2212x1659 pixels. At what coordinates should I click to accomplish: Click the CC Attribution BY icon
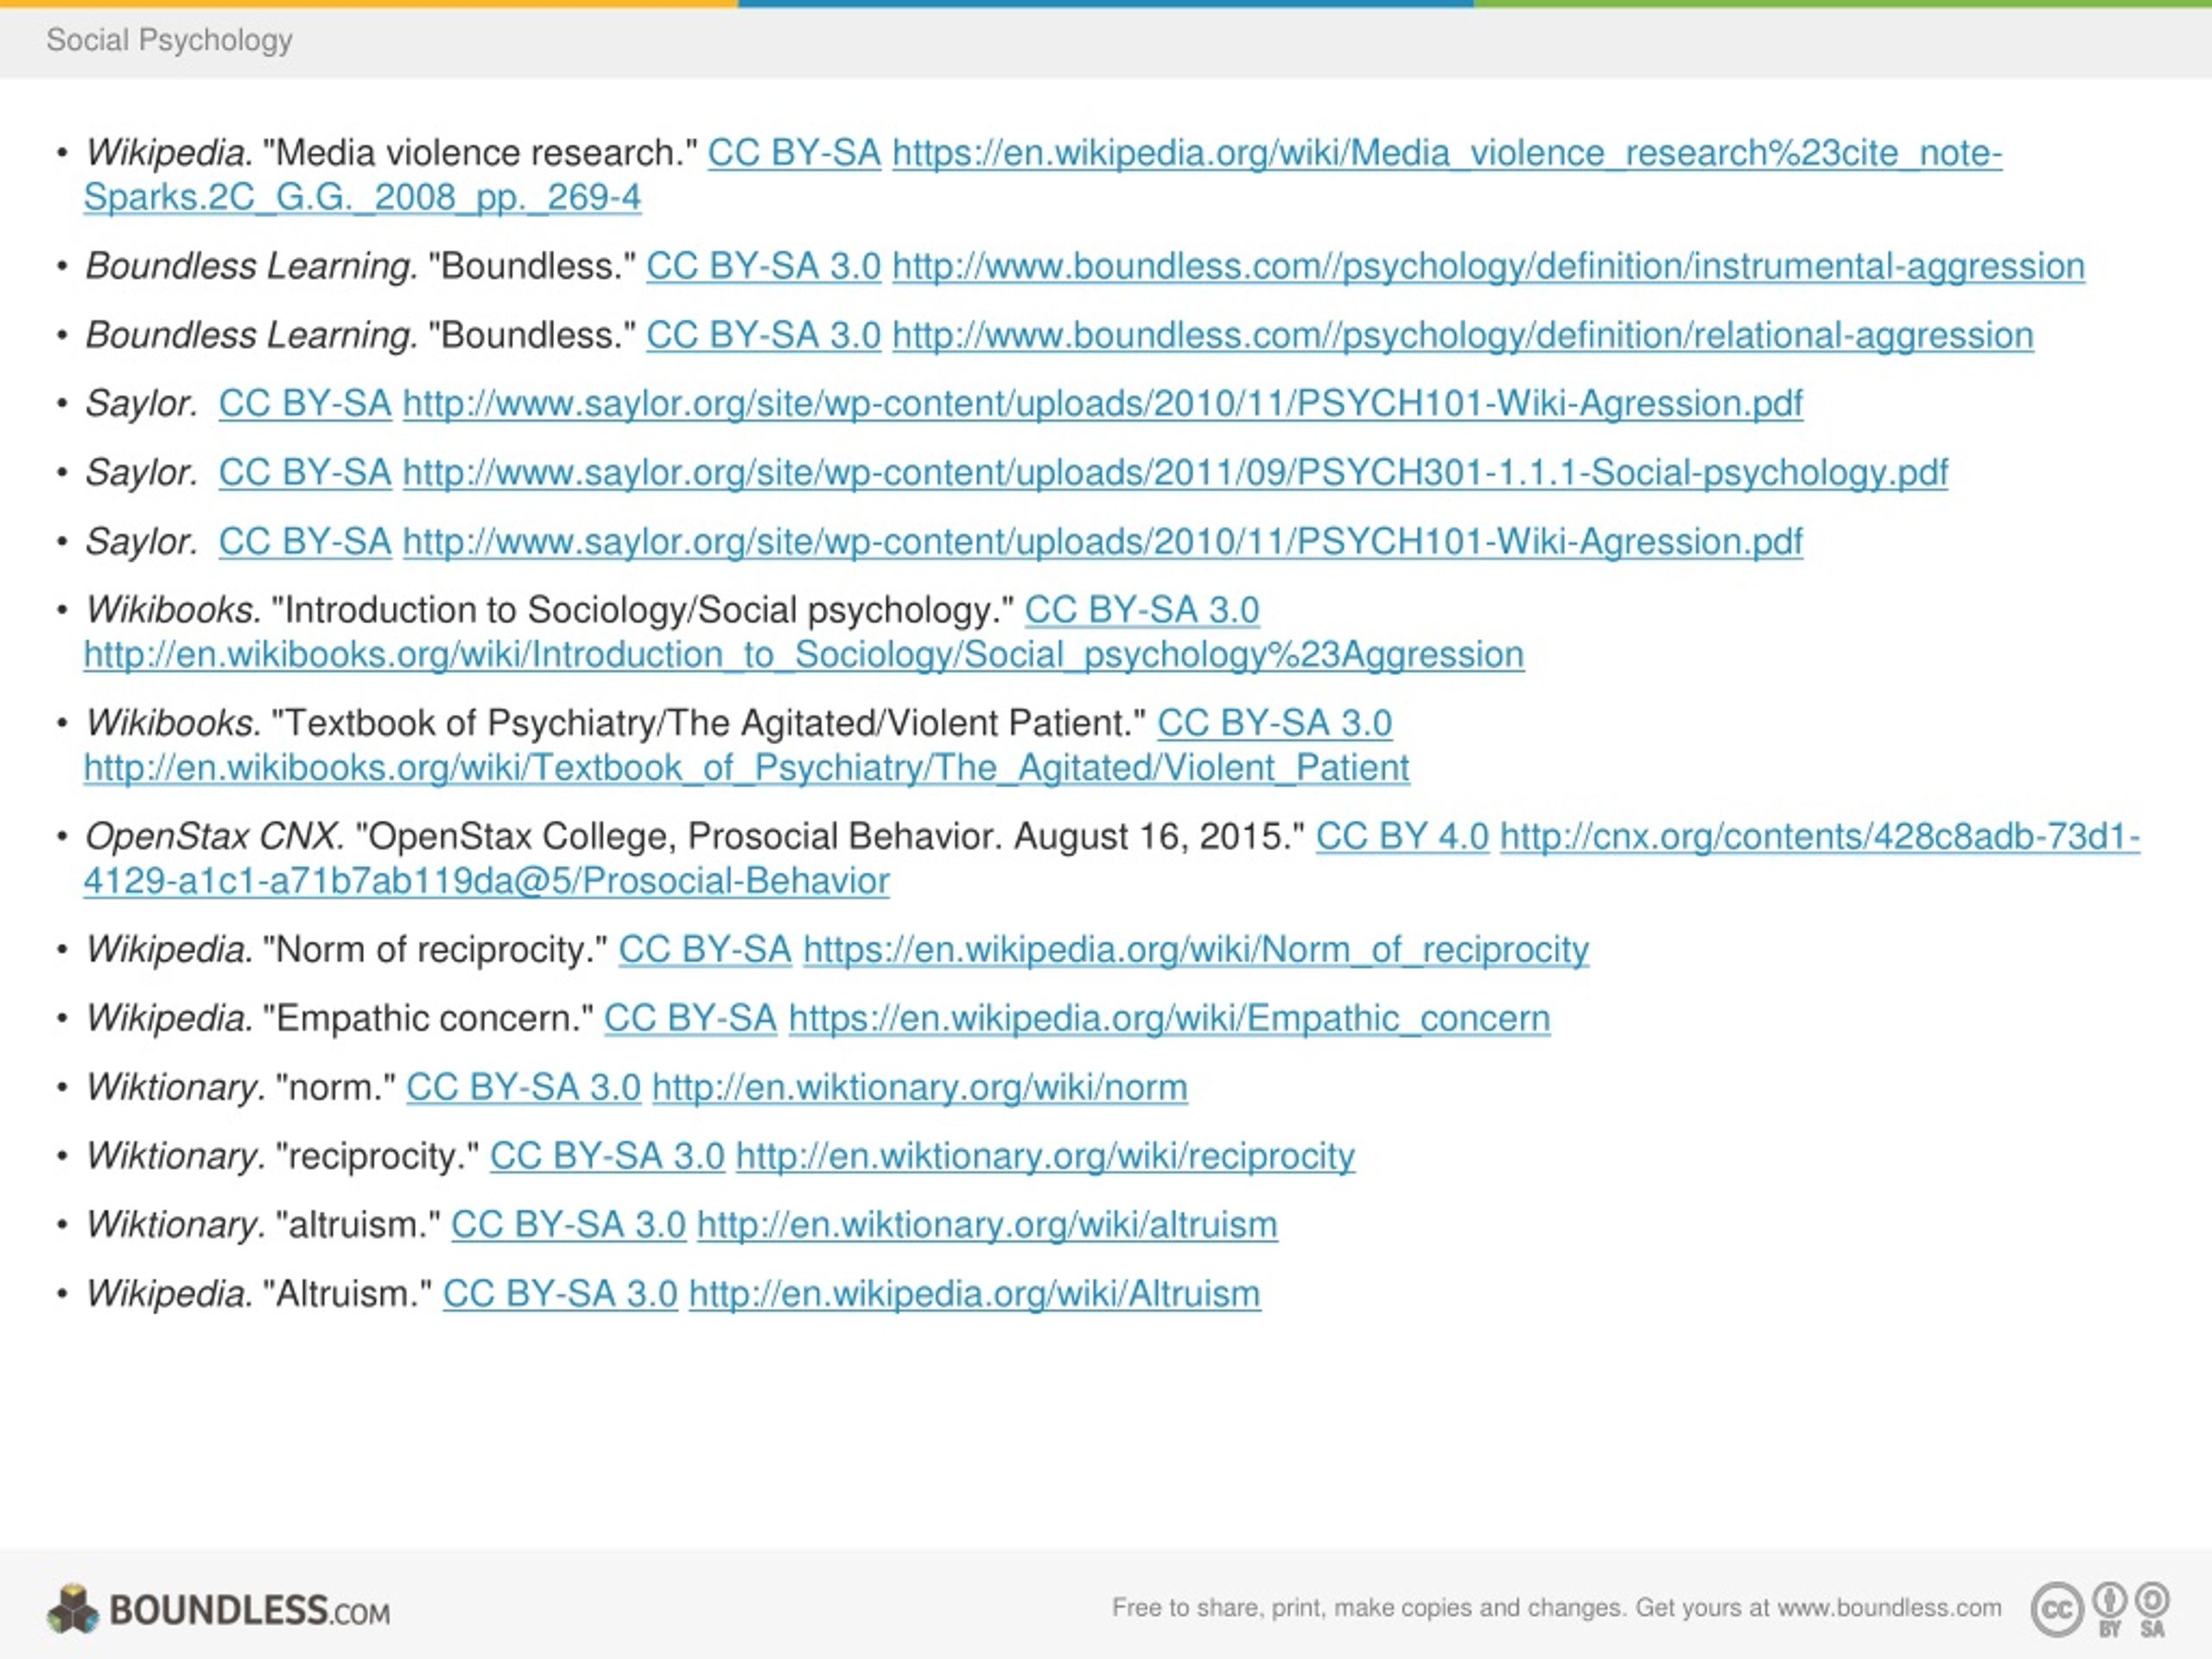click(x=2110, y=1608)
